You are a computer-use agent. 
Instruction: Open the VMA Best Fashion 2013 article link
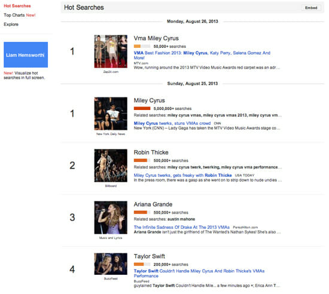[202, 56]
